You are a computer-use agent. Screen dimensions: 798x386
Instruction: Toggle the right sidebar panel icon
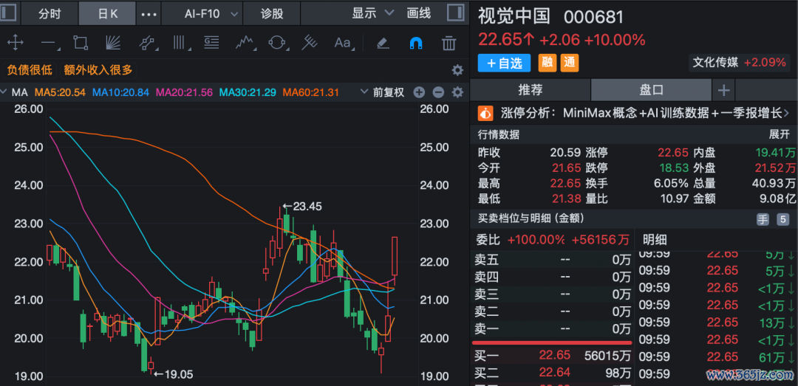pos(455,13)
